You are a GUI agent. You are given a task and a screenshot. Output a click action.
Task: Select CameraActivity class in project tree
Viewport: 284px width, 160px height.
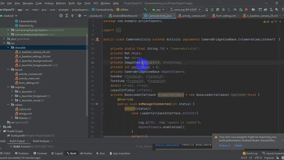(x=28, y=21)
